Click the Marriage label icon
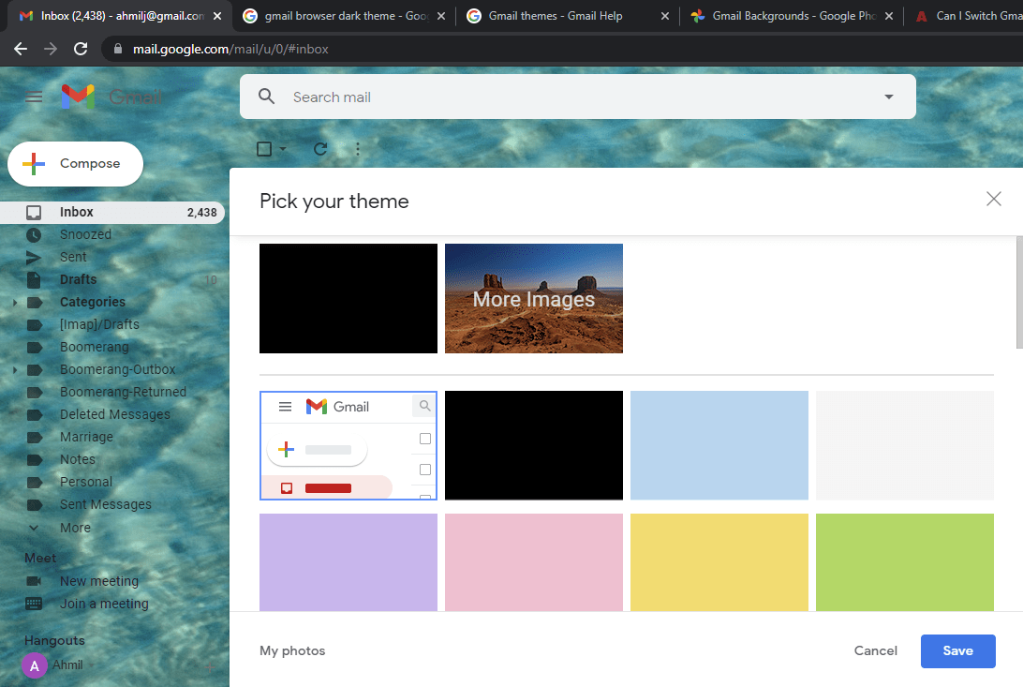1023x687 pixels. [35, 437]
